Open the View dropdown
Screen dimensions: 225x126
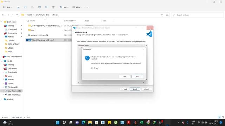coord(77,7)
